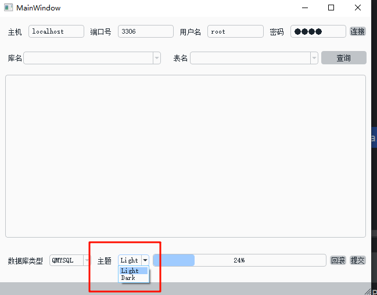Click the 连接 connect button
The height and width of the screenshot is (295, 377).
[357, 31]
